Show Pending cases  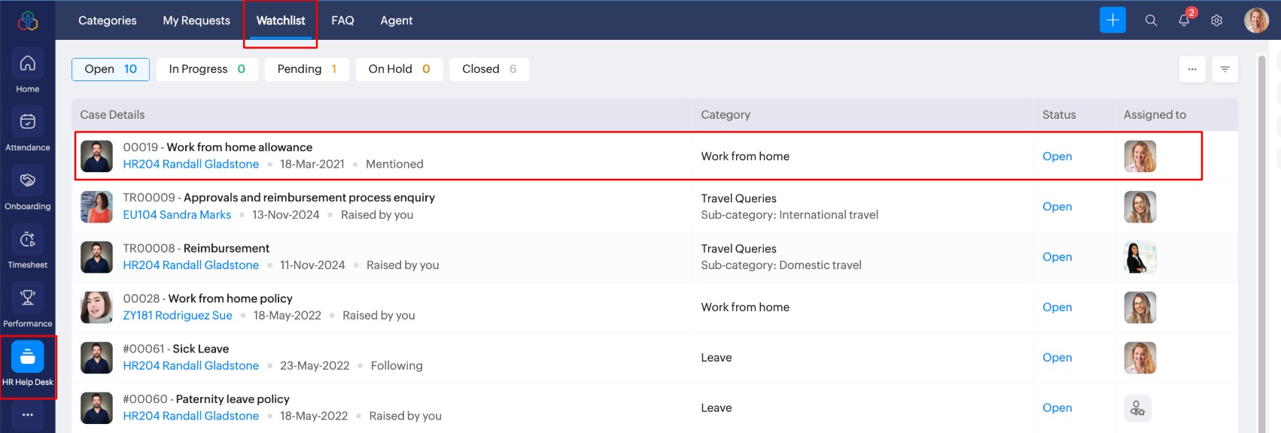[306, 69]
